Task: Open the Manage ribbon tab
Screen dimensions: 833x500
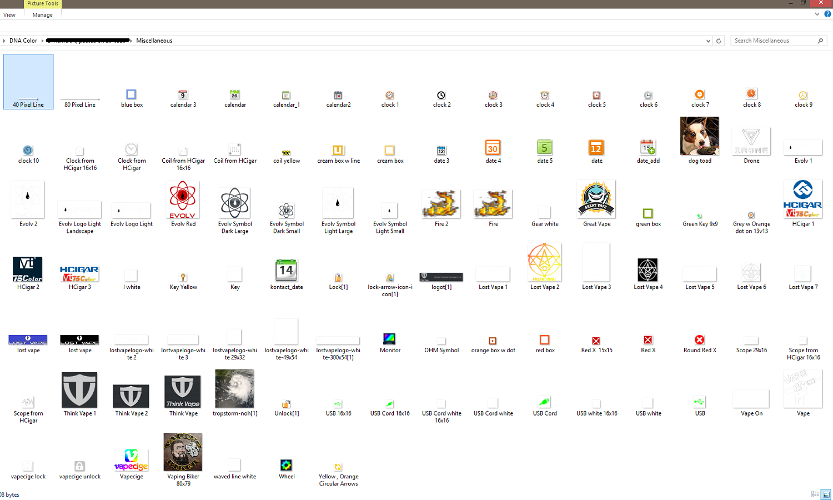Action: pos(42,15)
